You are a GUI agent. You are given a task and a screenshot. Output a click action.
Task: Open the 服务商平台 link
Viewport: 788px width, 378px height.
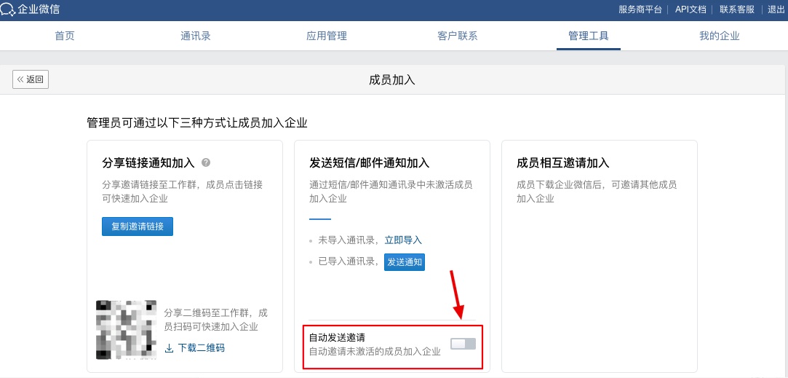click(x=640, y=9)
